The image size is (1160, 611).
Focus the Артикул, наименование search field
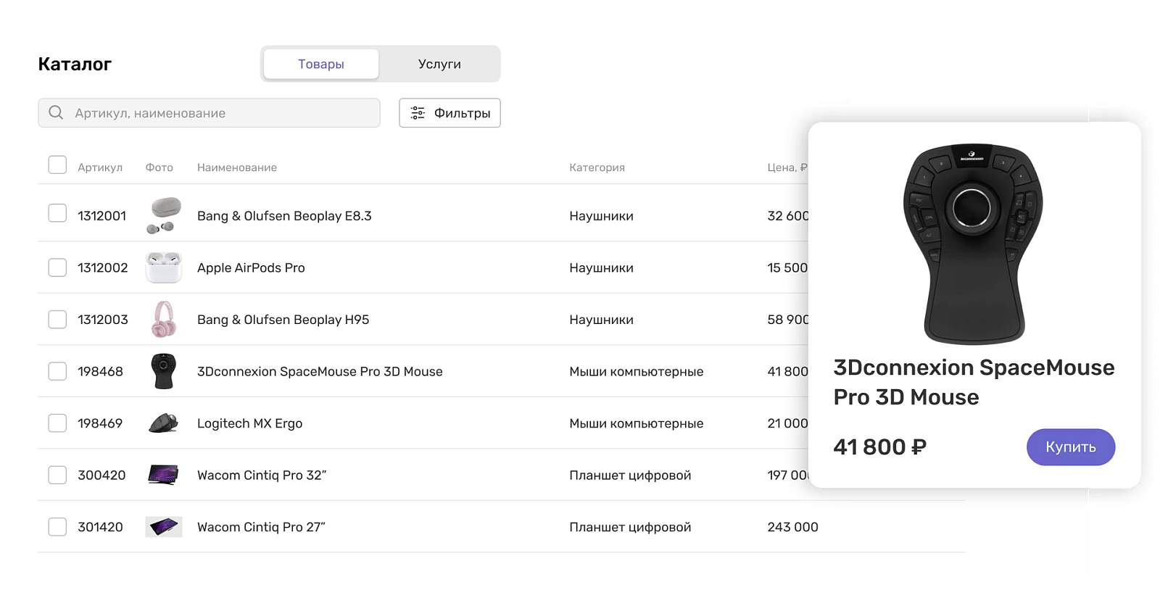pos(209,113)
